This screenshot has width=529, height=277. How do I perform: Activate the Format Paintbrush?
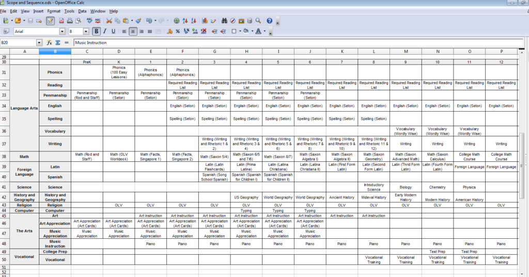tap(138, 21)
